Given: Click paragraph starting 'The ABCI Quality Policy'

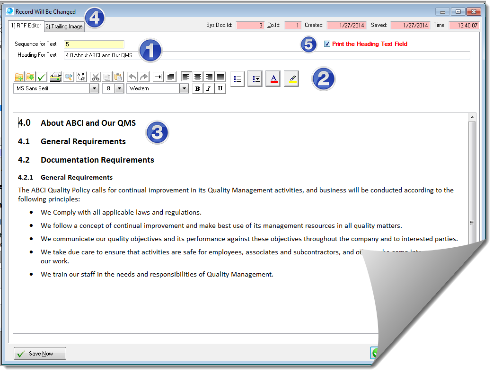Looking at the screenshot, I should click(236, 195).
